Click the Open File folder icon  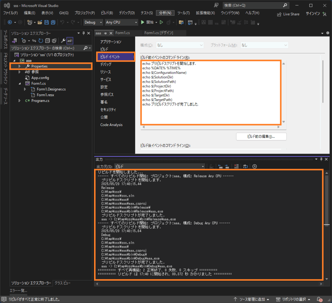(x=40, y=22)
